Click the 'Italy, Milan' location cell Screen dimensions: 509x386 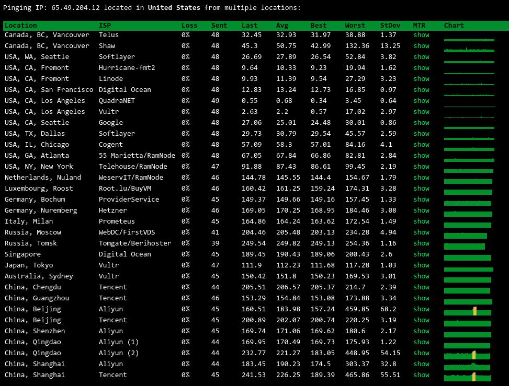pyautogui.click(x=29, y=221)
